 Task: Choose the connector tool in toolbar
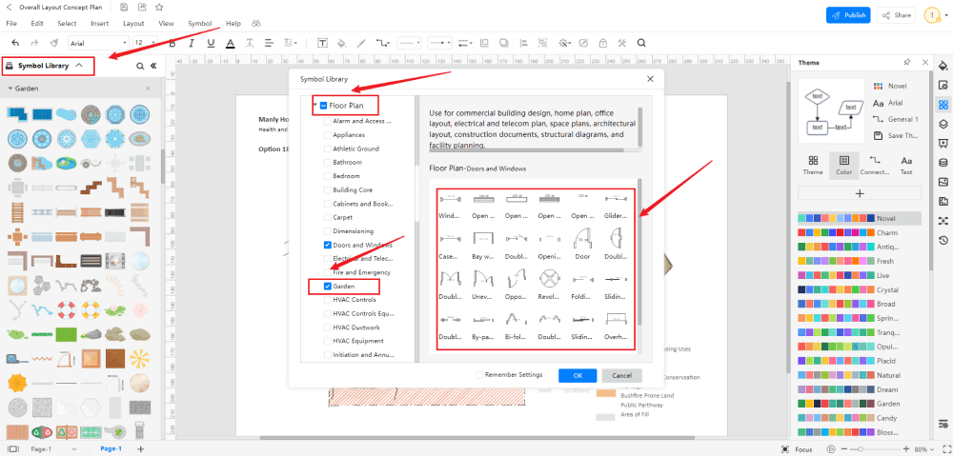coord(382,43)
